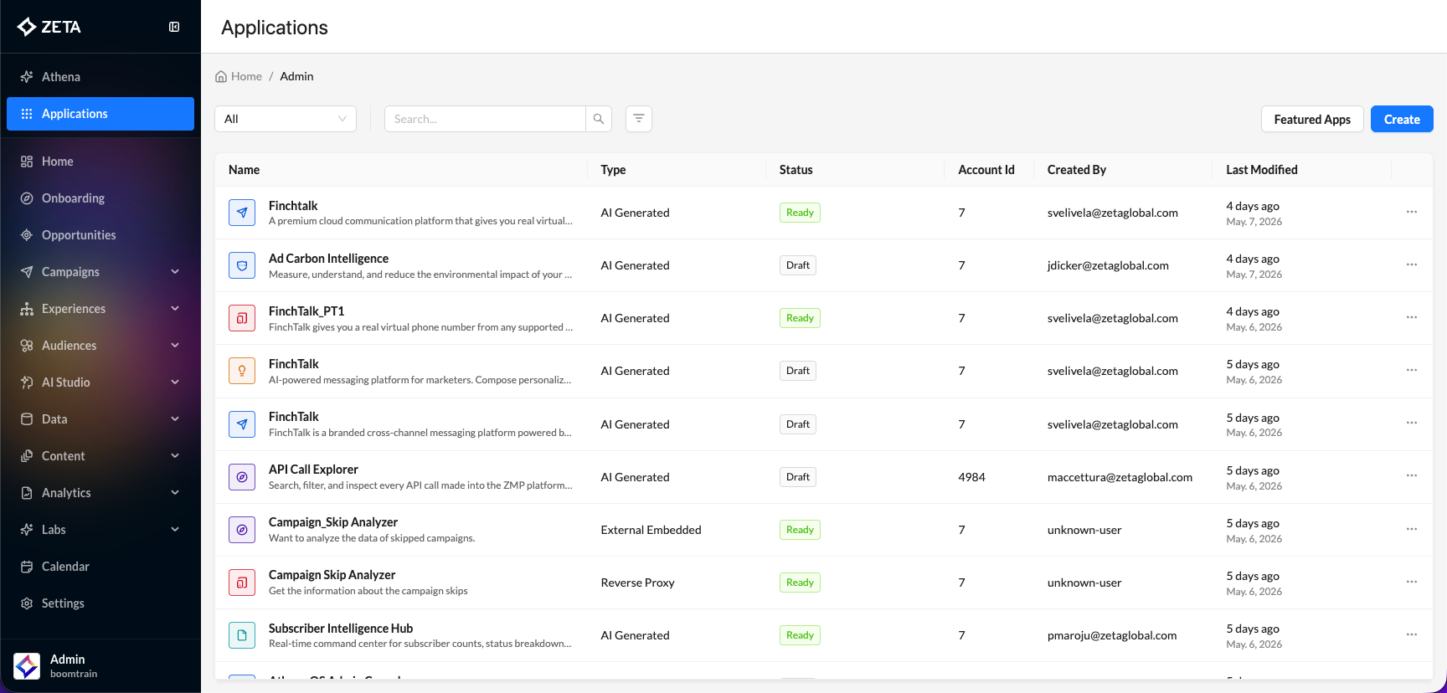Go to Home breadcrumb link
The width and height of the screenshot is (1447, 693).
tap(239, 76)
